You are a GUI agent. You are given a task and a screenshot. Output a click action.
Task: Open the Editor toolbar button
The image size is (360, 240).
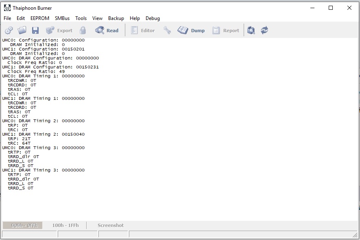143,30
